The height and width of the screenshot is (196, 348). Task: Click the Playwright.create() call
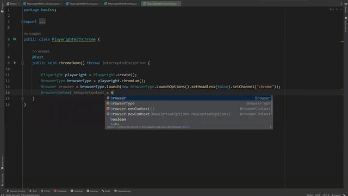(x=115, y=75)
